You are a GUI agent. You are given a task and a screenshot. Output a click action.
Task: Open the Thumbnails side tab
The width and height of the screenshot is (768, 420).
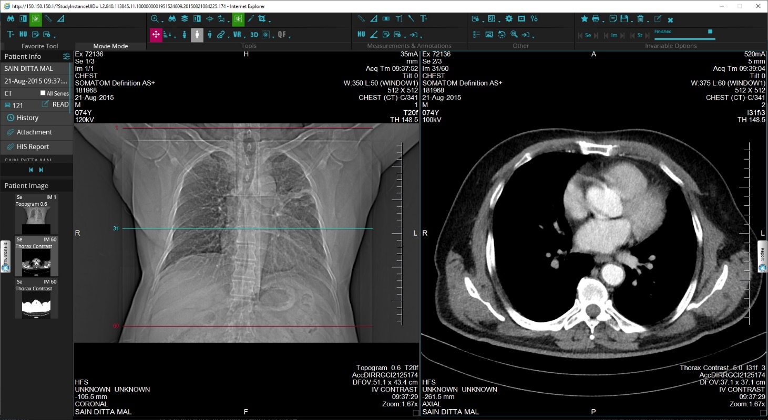(5, 257)
